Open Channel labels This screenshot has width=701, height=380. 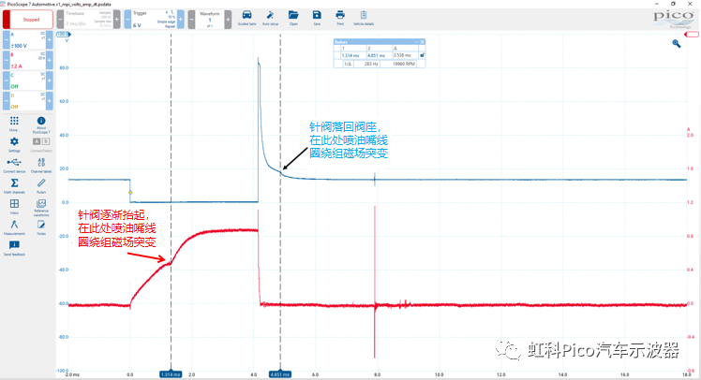coord(41,165)
